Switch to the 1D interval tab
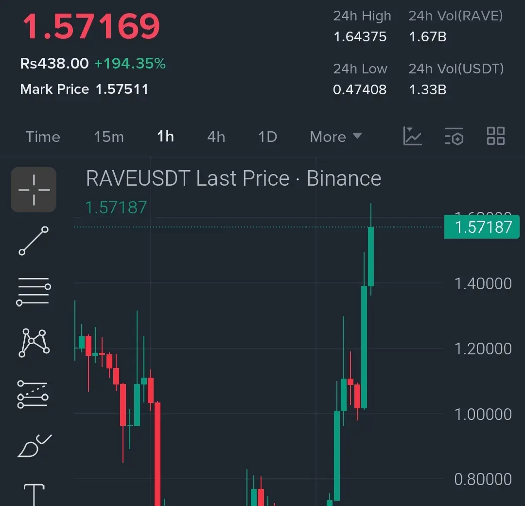The image size is (525, 506). point(267,137)
